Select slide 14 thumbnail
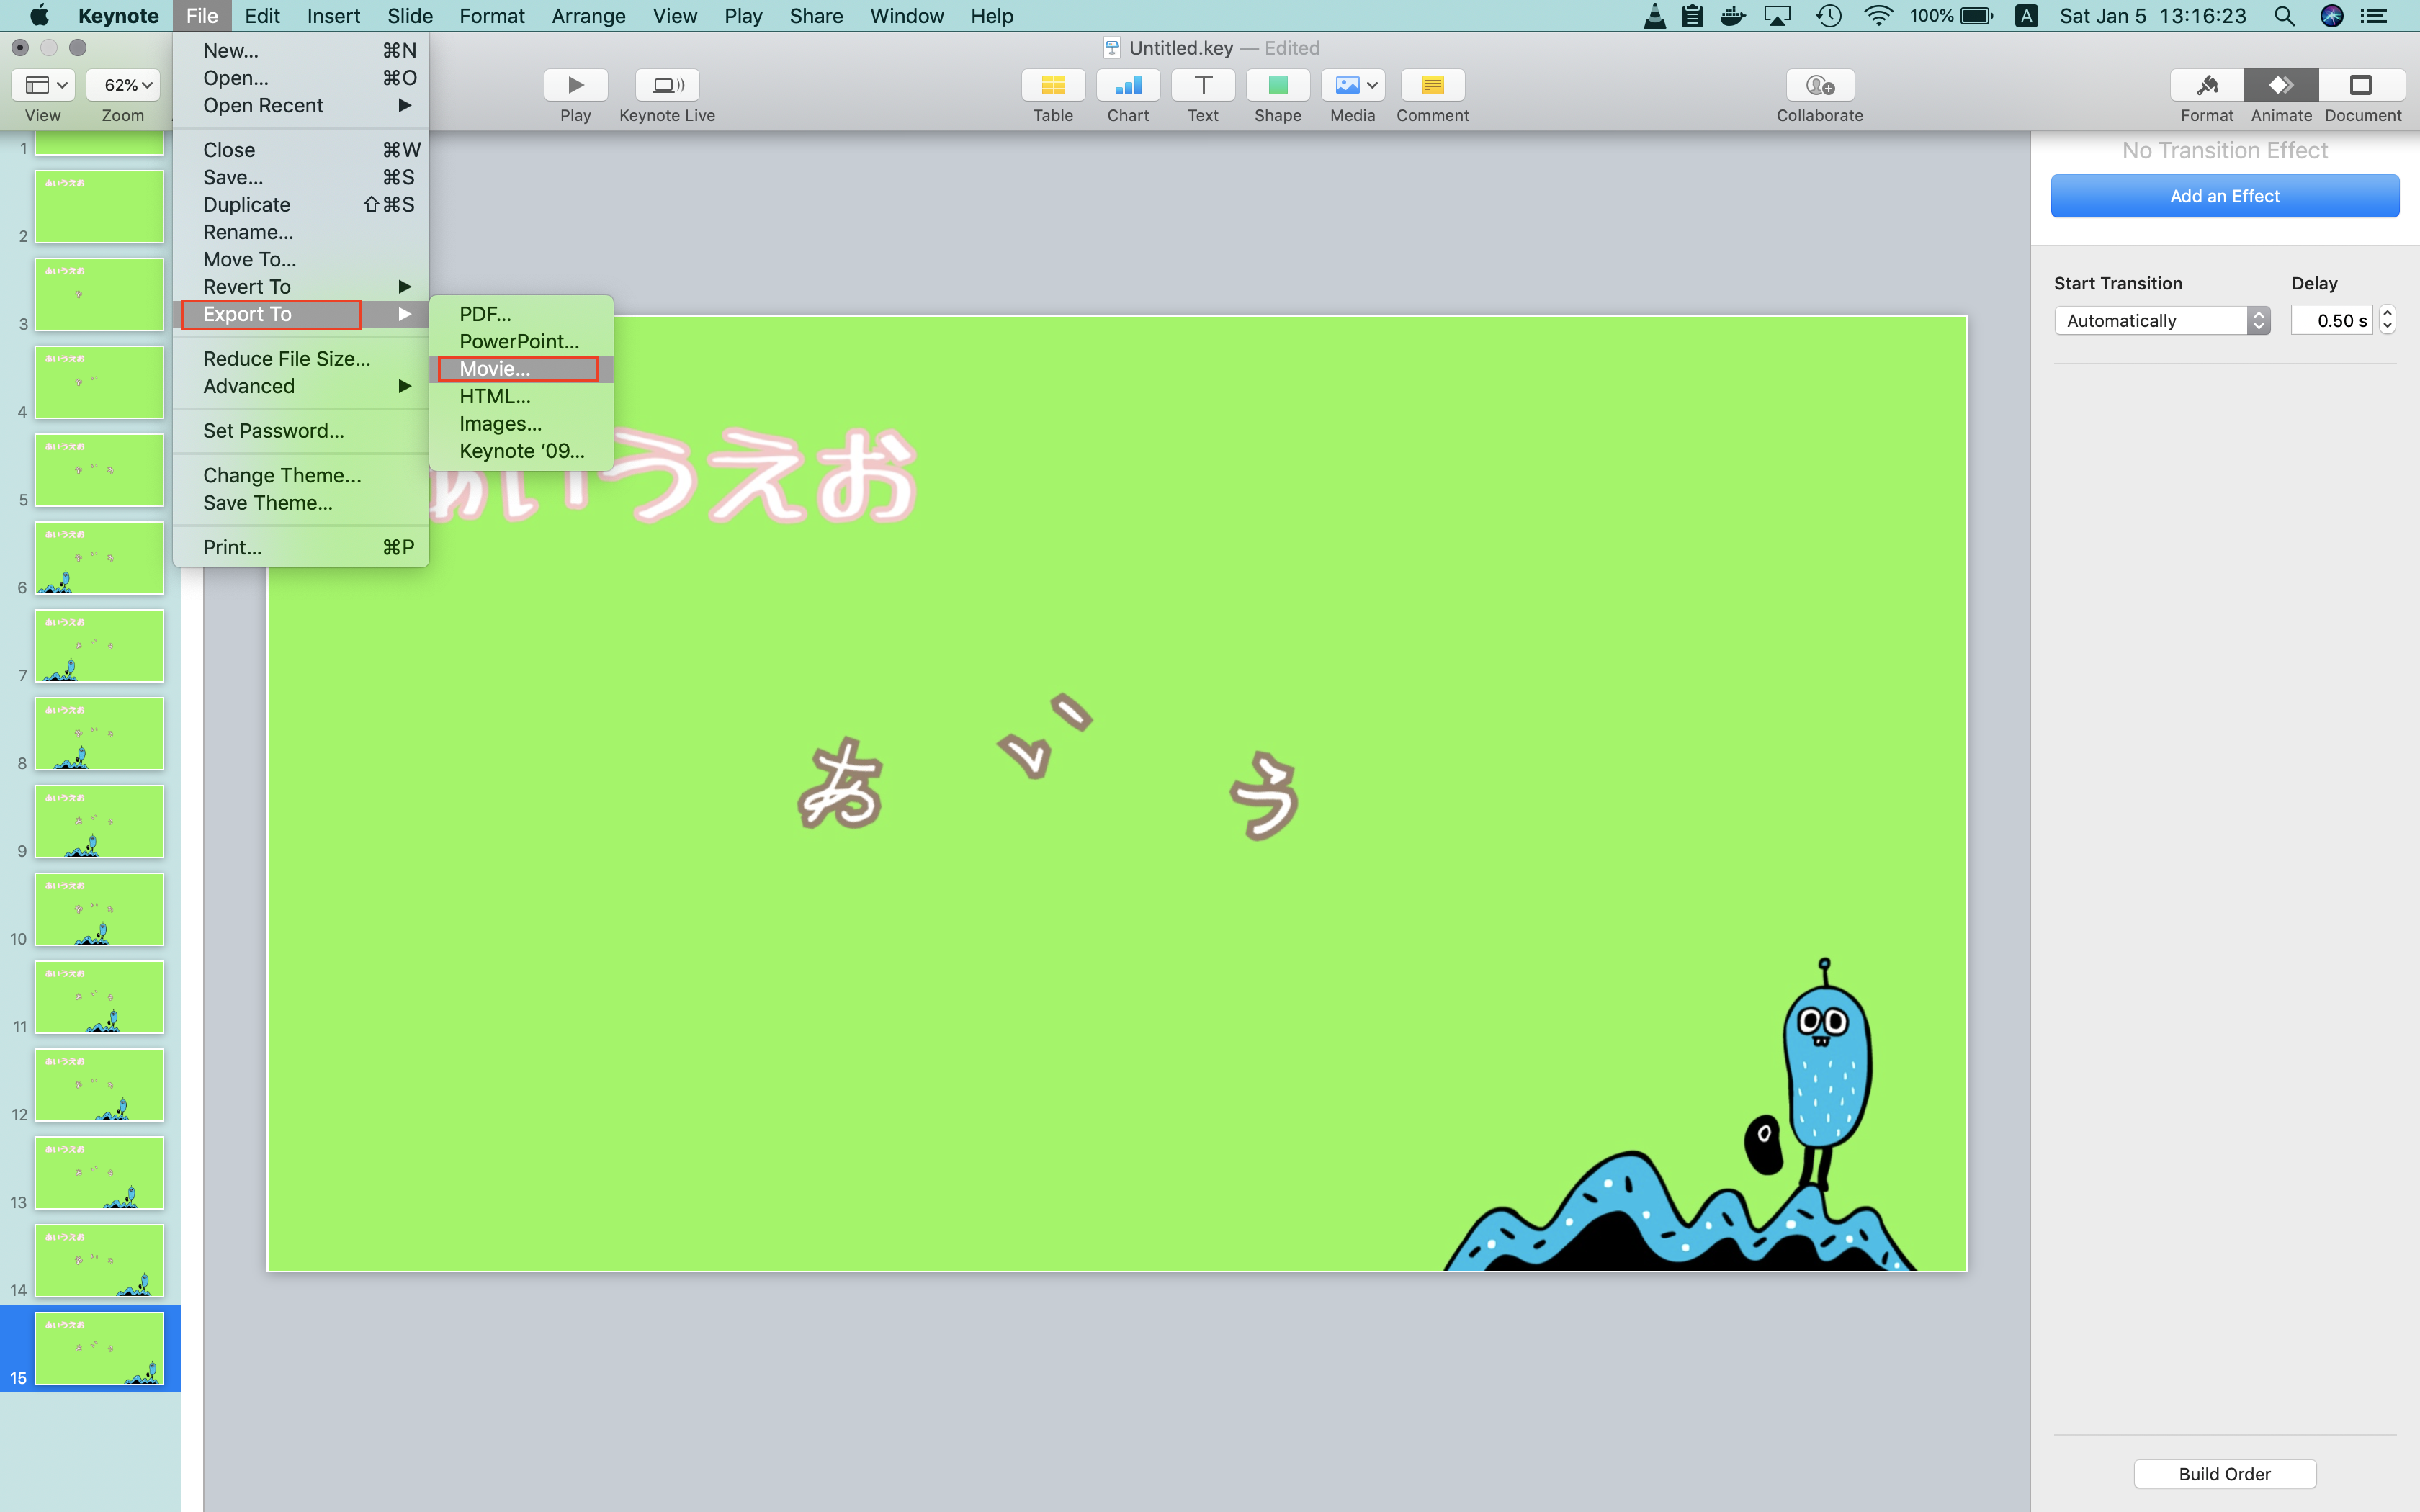 click(99, 1260)
